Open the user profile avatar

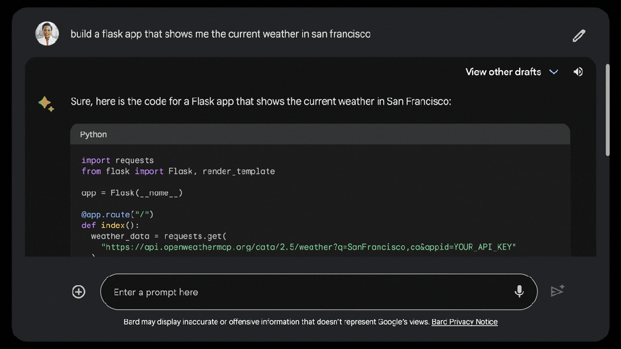click(x=47, y=34)
